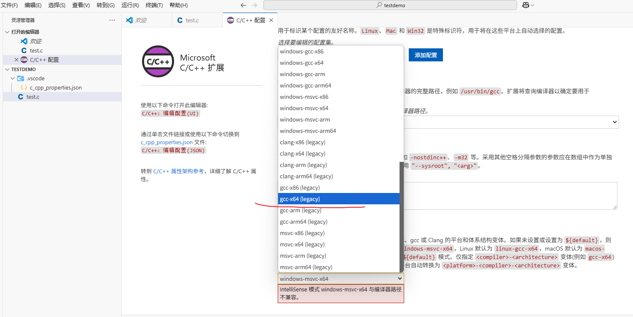Click the forward navigation arrow
This screenshot has height=317, width=633.
[x=254, y=5]
